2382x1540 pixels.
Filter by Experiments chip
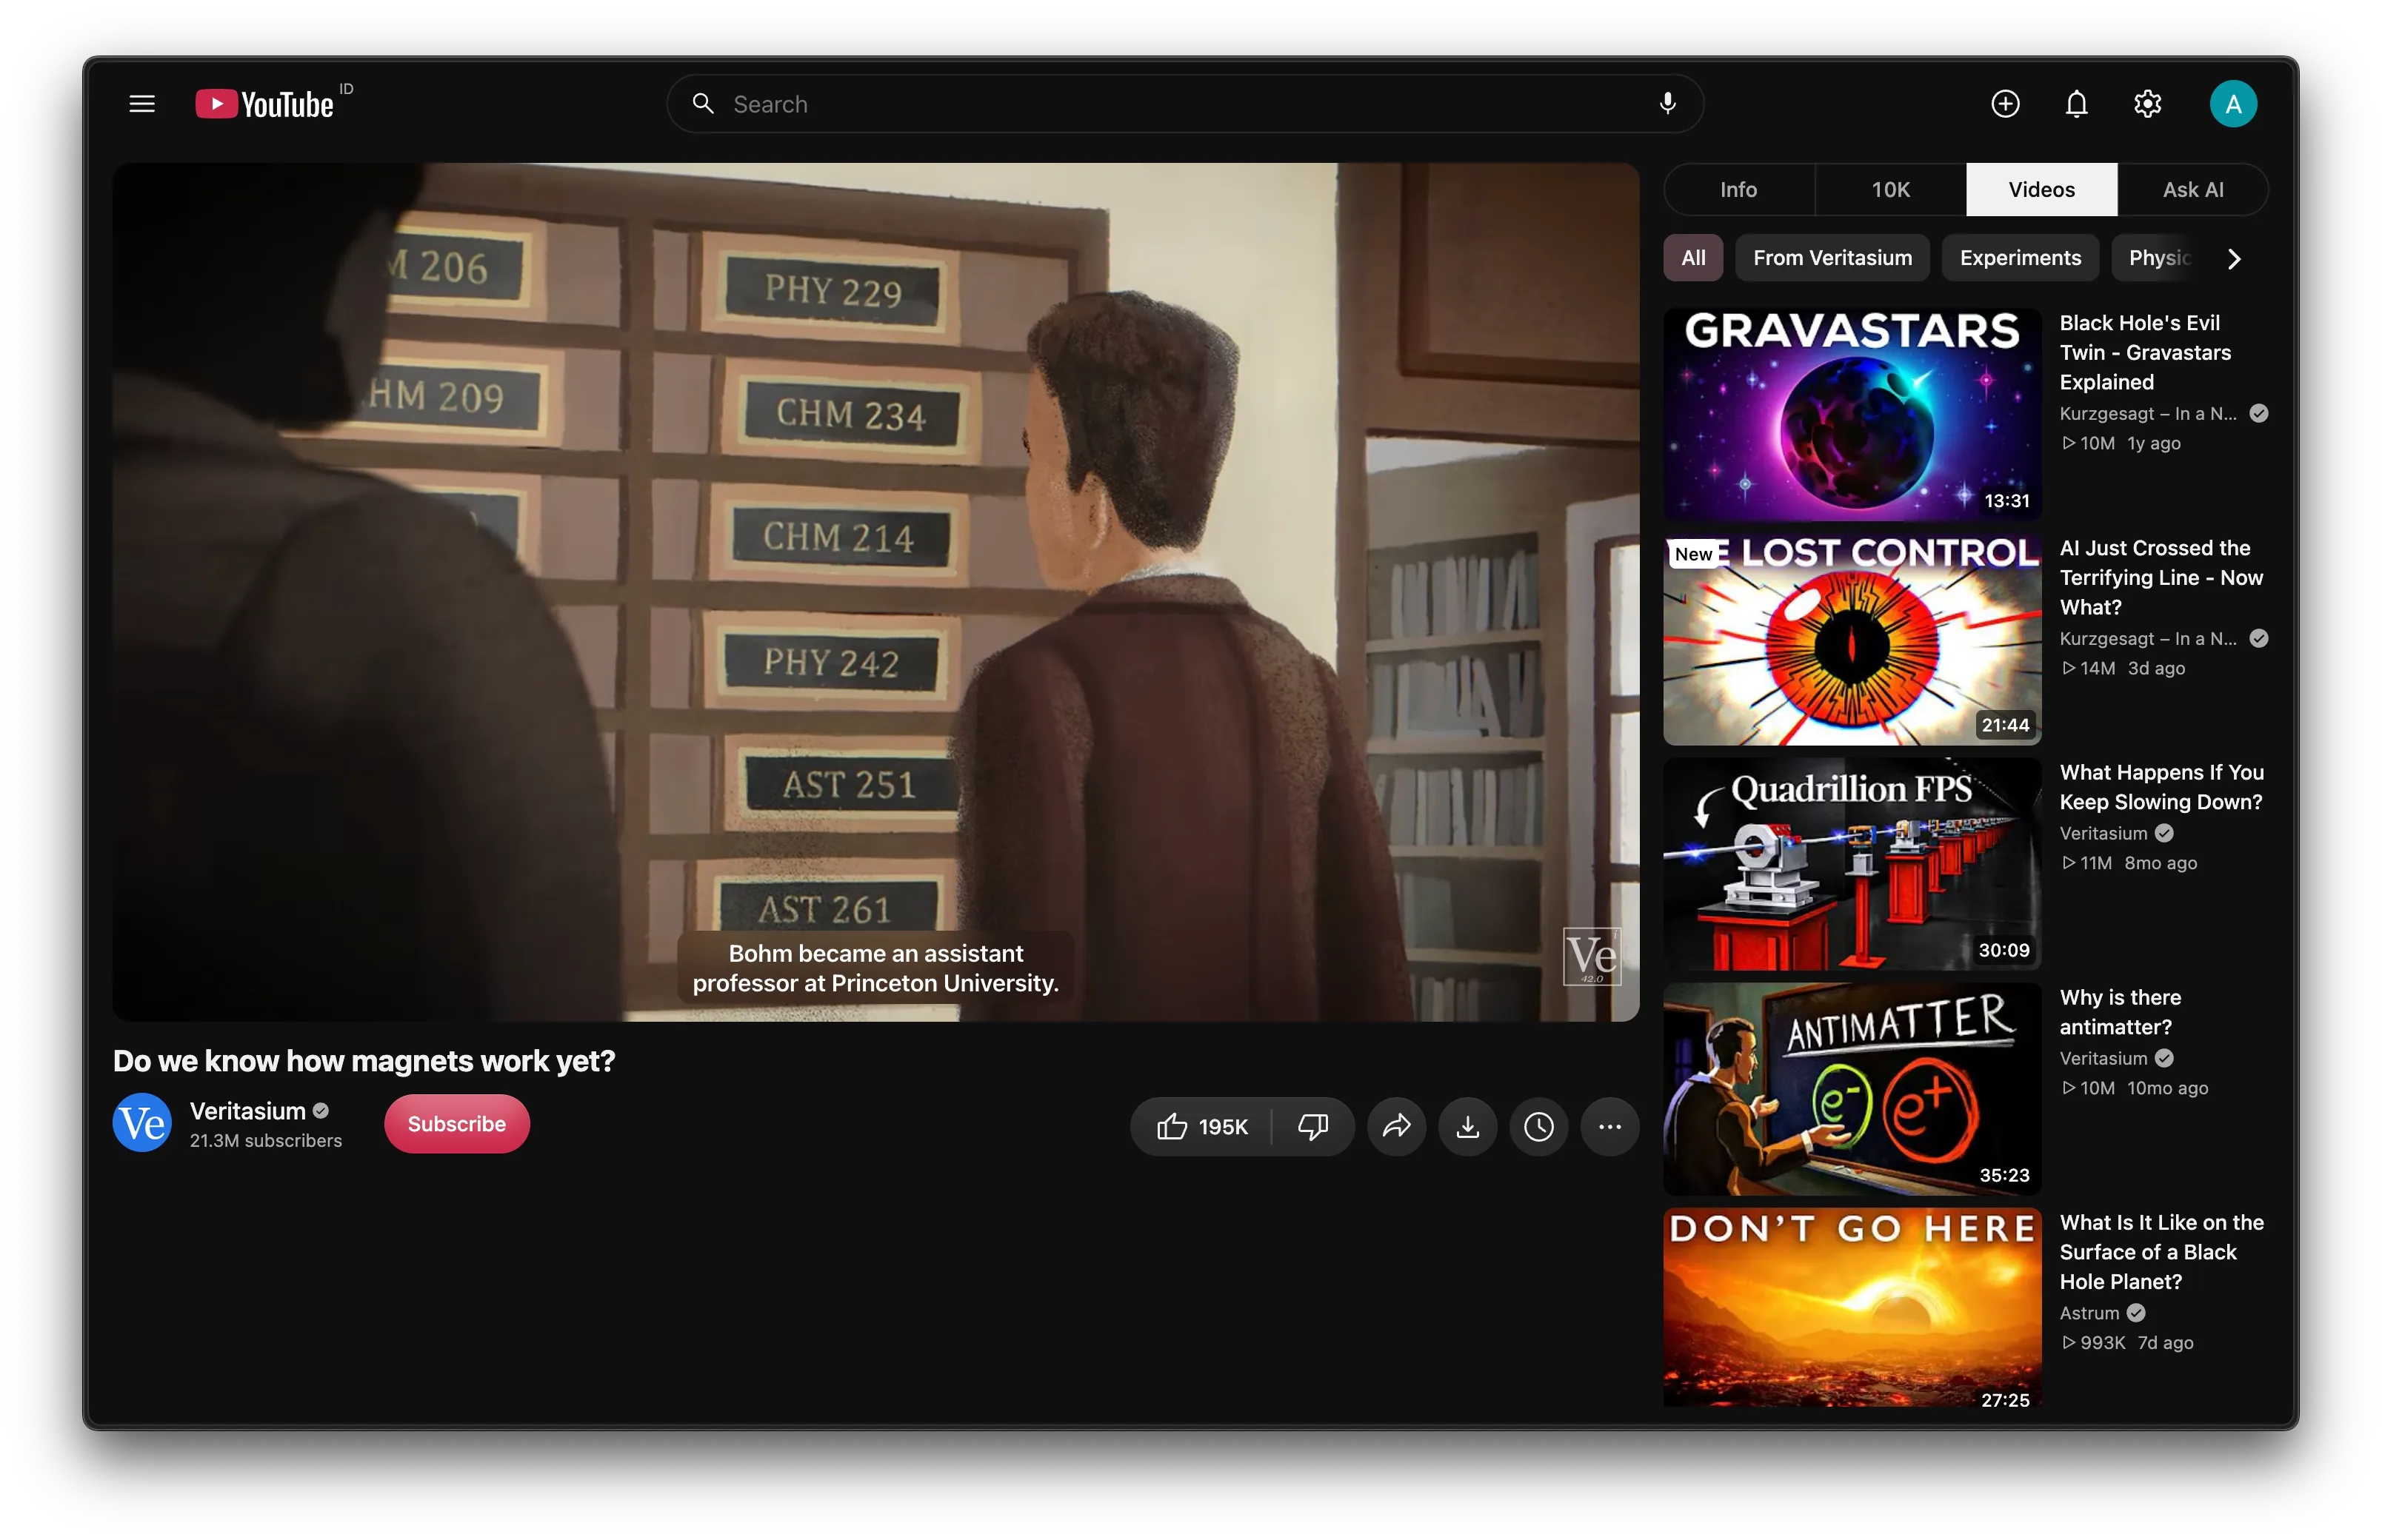2020,258
